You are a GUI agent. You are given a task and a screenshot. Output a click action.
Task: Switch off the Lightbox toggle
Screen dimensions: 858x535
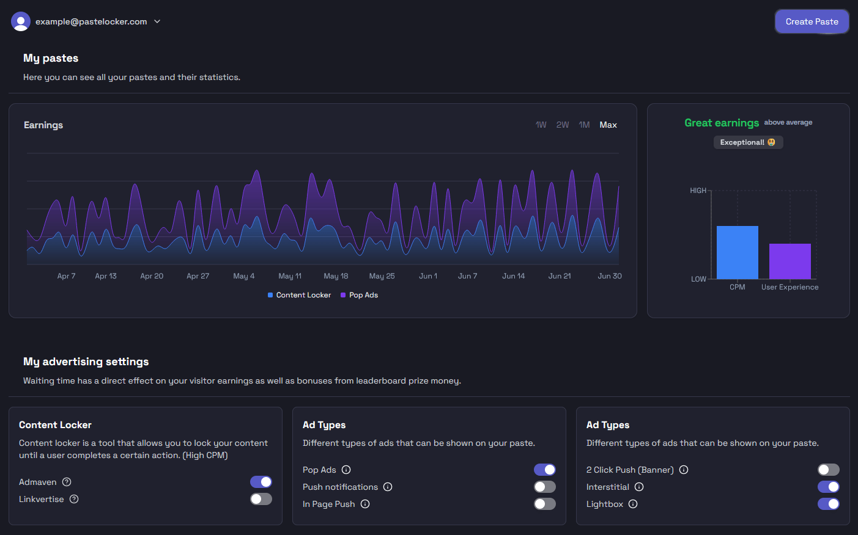pos(829,504)
